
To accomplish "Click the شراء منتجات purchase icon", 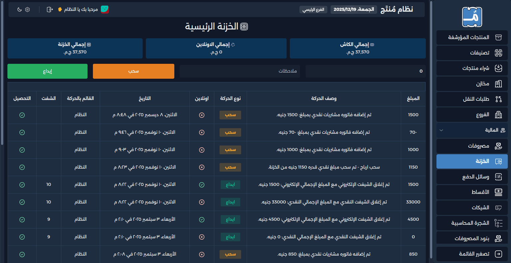I will tap(498, 68).
